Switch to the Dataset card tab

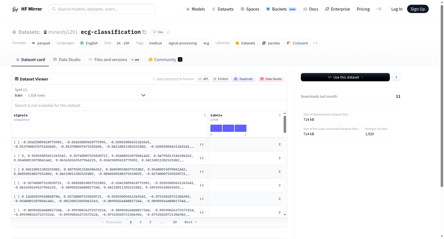[30, 59]
